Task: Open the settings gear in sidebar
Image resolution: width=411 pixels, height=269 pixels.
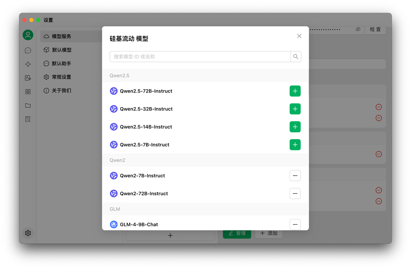Action: tap(28, 233)
